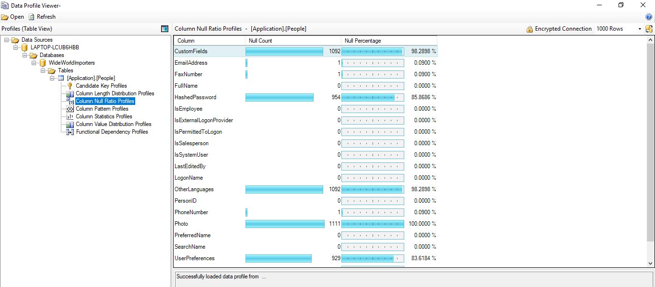Click the 1111 null count value
The height and width of the screenshot is (287, 655).
(335, 224)
